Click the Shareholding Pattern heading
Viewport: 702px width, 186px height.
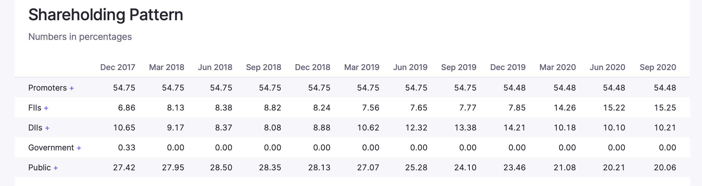point(106,15)
